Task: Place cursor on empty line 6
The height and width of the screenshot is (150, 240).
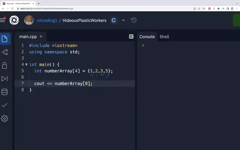Action: 82,77
